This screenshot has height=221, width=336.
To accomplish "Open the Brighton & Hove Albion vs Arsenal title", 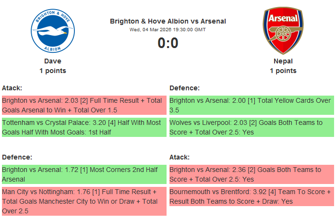I will [x=168, y=21].
